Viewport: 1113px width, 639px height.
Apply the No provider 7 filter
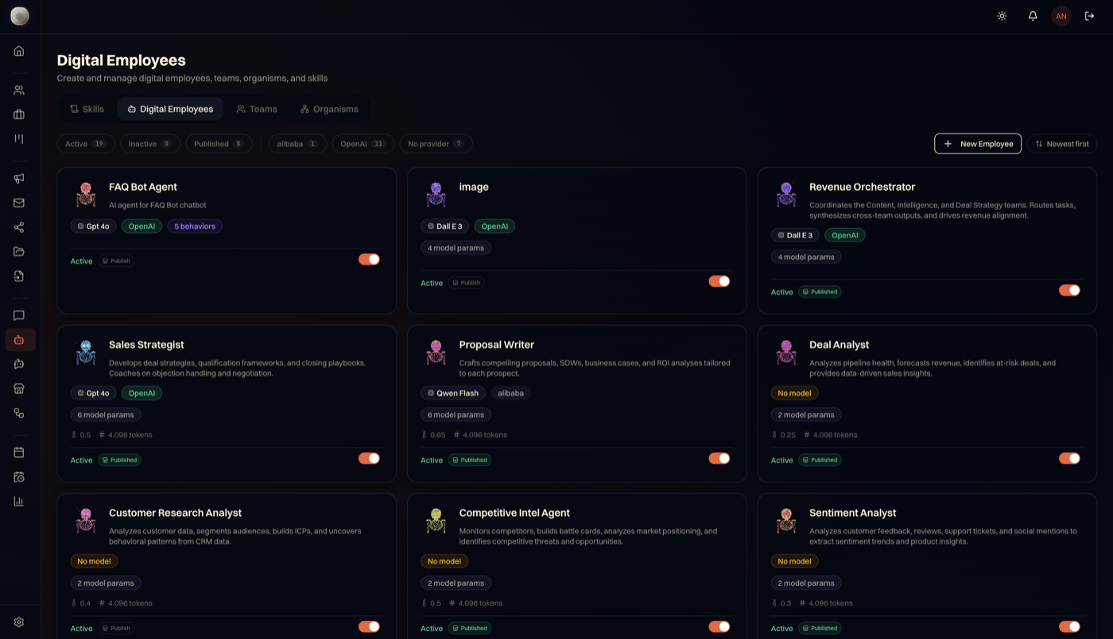click(x=436, y=144)
